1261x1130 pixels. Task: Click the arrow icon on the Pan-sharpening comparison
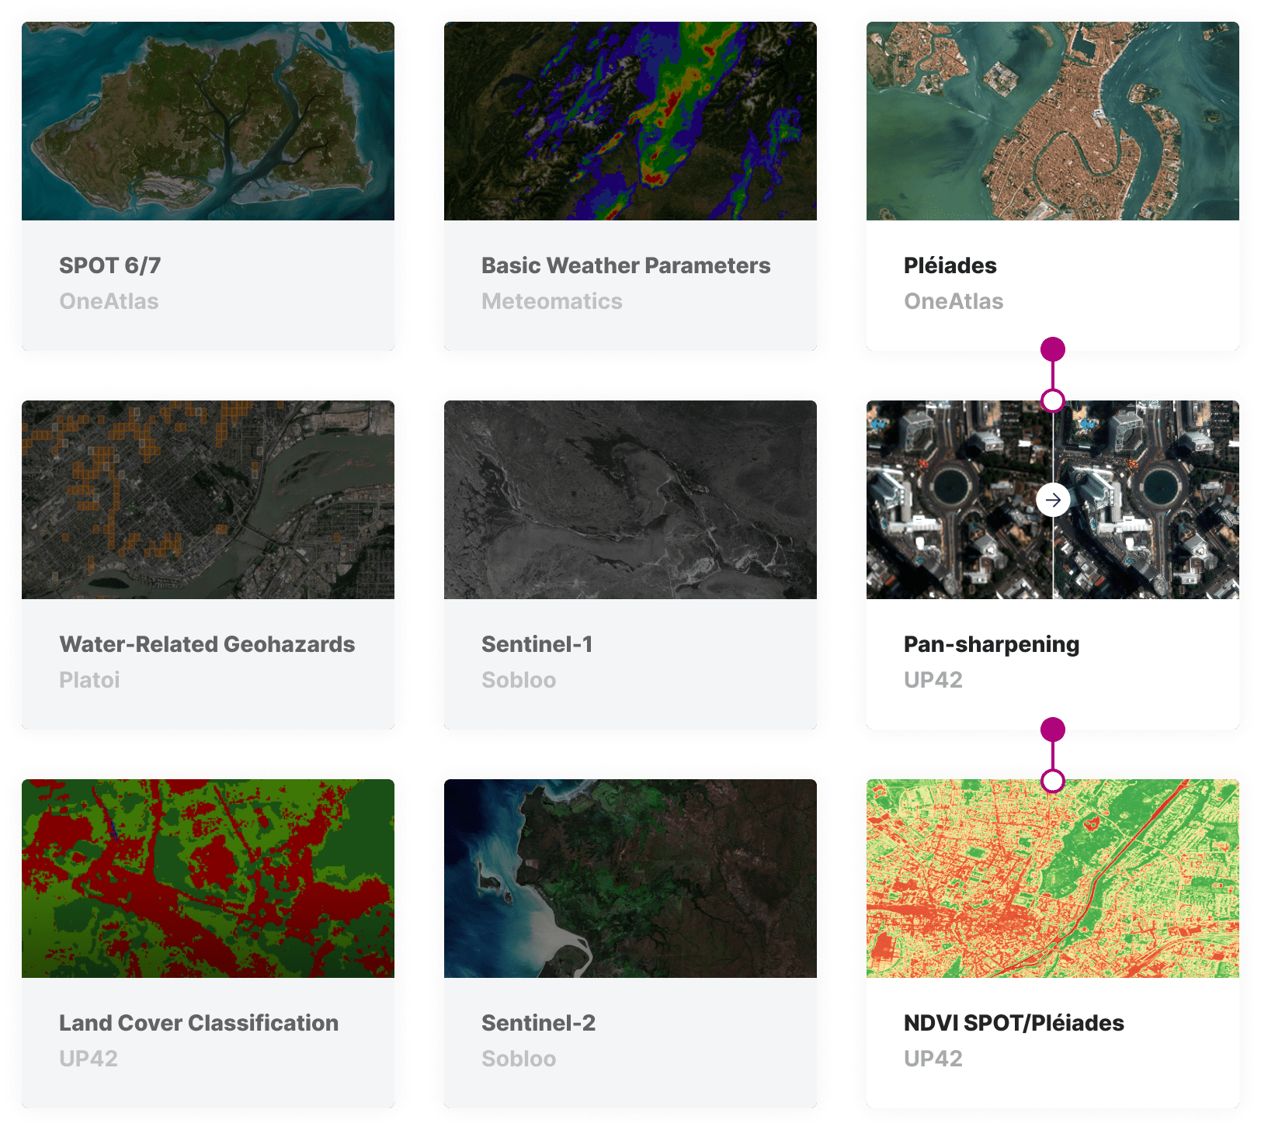coord(1054,501)
